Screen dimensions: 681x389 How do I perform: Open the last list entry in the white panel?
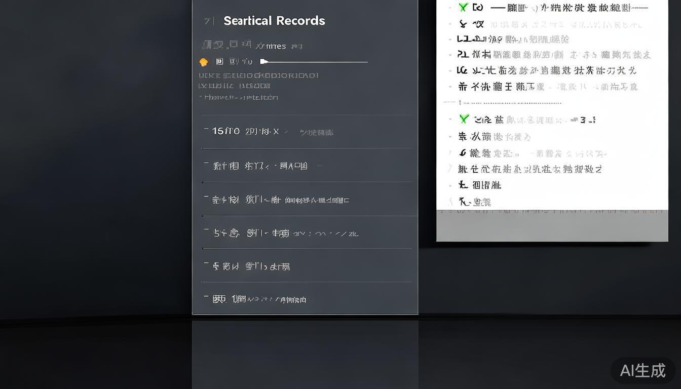475,202
